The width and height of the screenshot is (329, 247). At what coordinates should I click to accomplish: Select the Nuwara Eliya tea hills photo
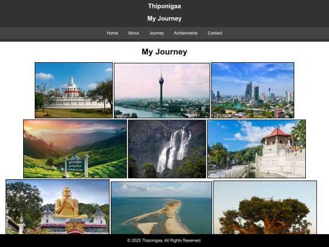tap(75, 149)
